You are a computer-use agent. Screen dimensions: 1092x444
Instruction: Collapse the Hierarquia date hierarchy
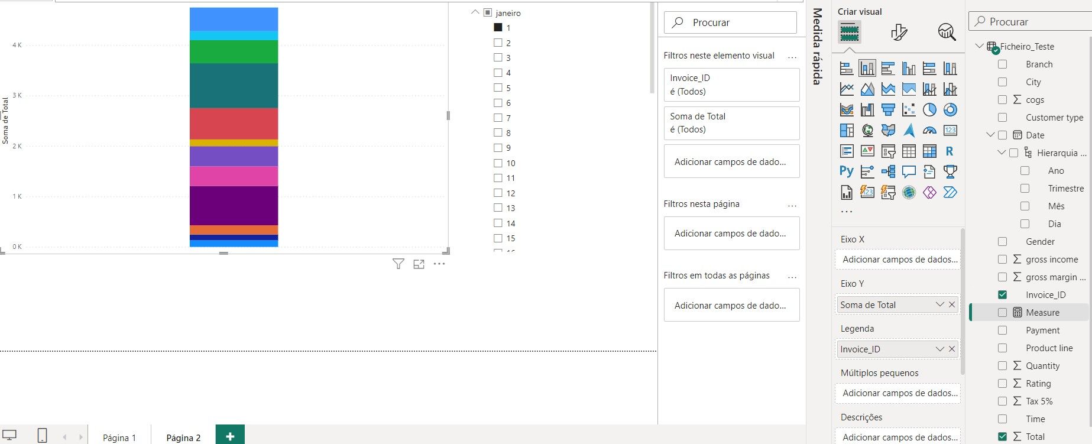point(1002,153)
